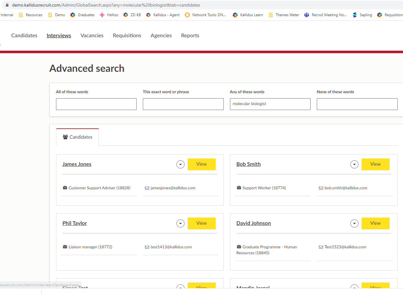Click the Sapling bookmark icon
This screenshot has width=403, height=294.
click(x=355, y=15)
